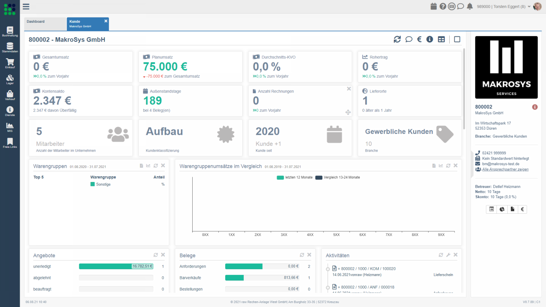Refresh the customer dashboard
The width and height of the screenshot is (546, 307).
pyautogui.click(x=397, y=39)
